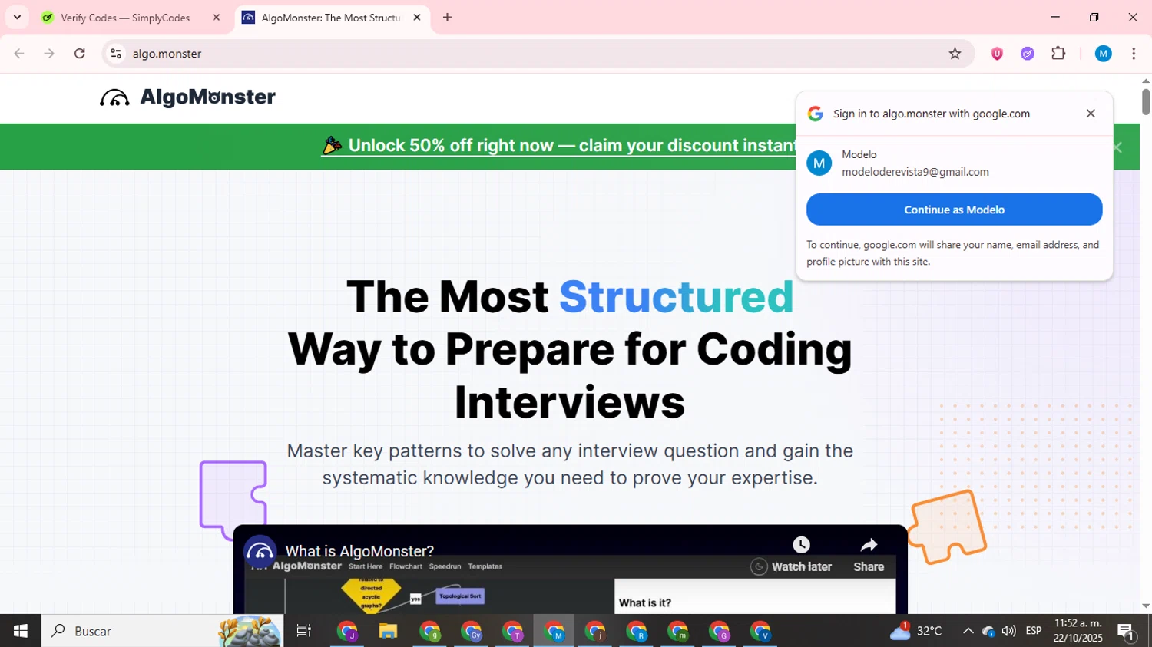
Task: Open the clock showing 11:52 a. m.
Action: pos(1078,631)
